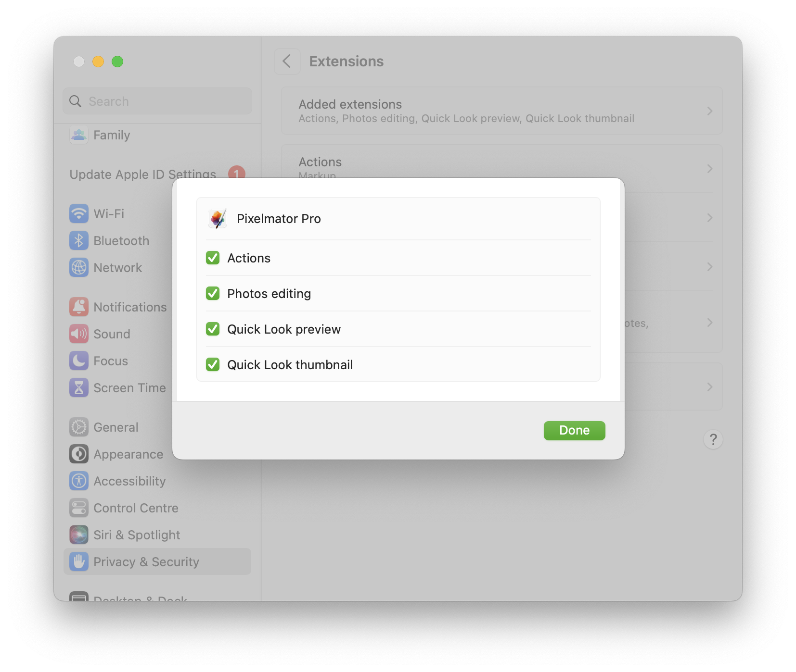Select Siri & Spotlight in the sidebar
Viewport: 796px width, 672px height.
[x=157, y=535]
